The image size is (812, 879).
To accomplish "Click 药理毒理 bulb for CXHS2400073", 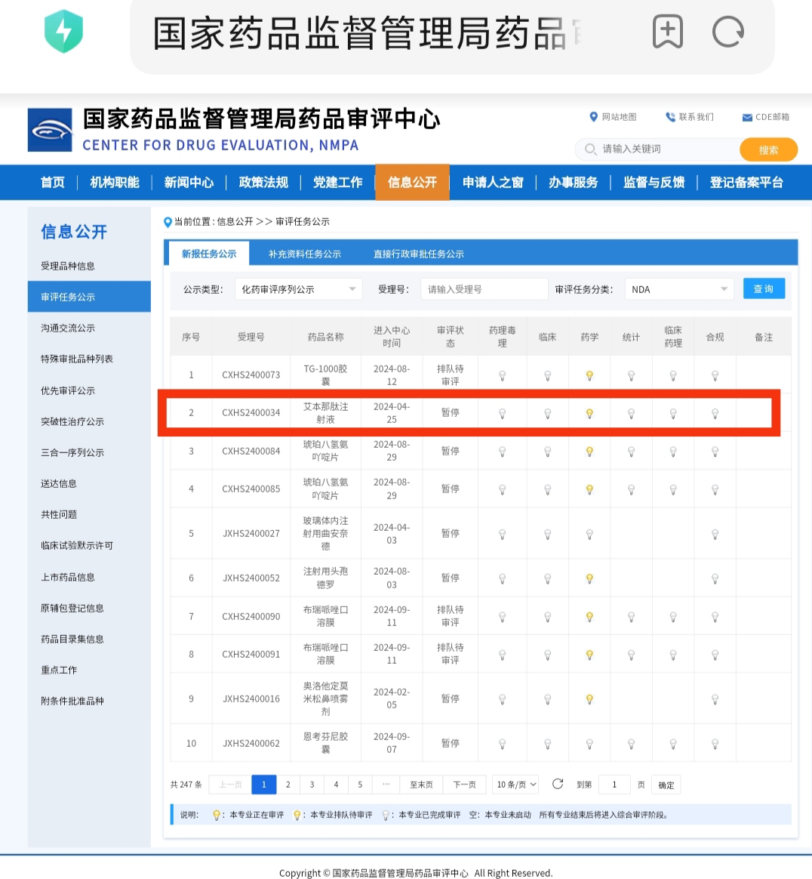I will [x=502, y=375].
